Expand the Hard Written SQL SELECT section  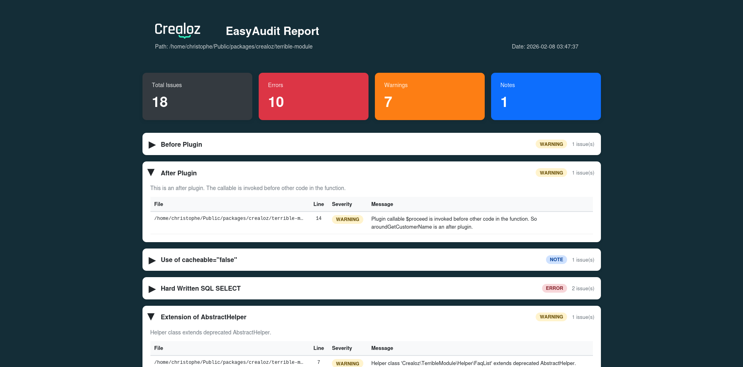pyautogui.click(x=152, y=289)
